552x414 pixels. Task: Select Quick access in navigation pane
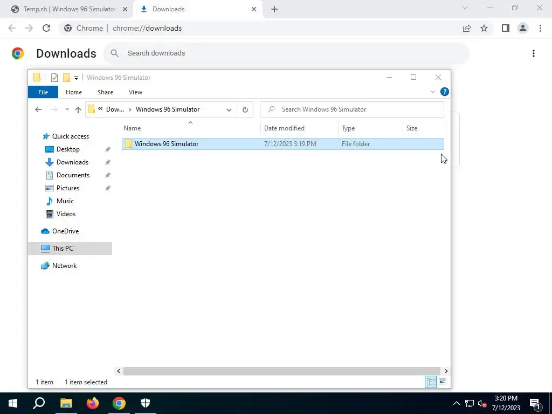pos(71,136)
